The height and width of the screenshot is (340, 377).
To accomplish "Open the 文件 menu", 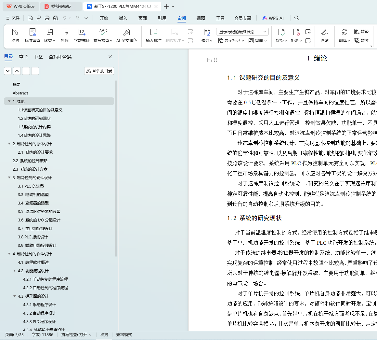I will [x=13, y=18].
